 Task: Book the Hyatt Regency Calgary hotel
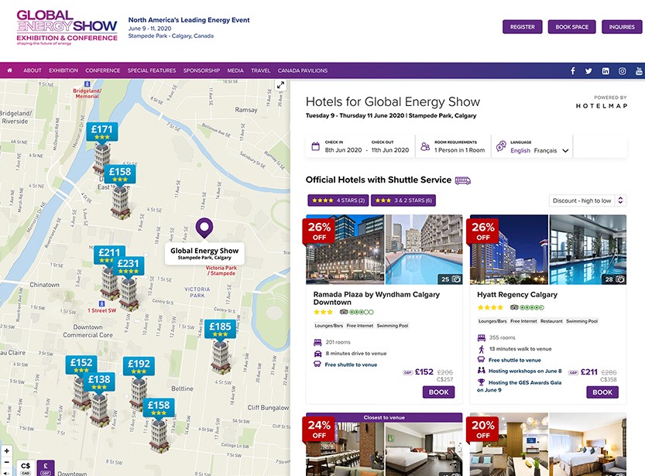602,392
